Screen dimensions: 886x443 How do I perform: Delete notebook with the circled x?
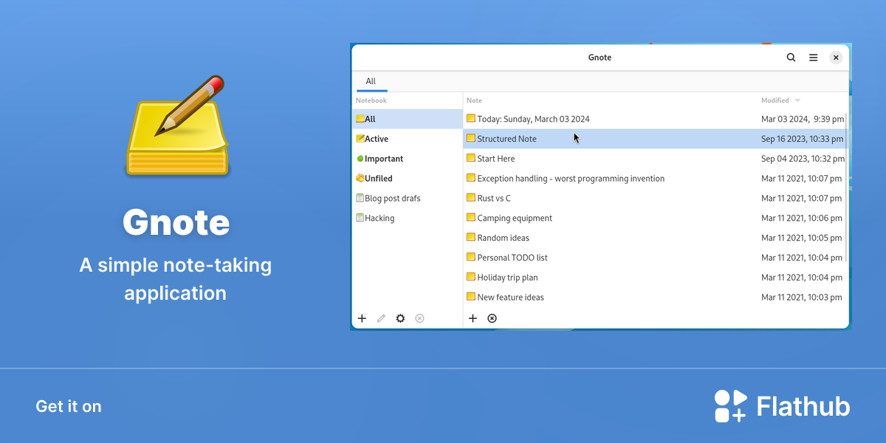[x=419, y=318]
